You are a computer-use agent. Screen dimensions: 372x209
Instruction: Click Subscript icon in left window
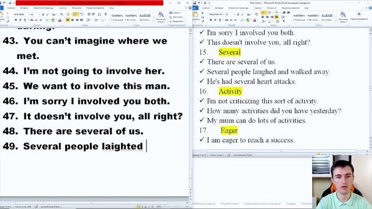coord(36,20)
